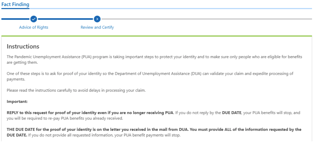Click the Please read the instructions carefully sentence
Screen dimensions: 317x150
[76, 91]
